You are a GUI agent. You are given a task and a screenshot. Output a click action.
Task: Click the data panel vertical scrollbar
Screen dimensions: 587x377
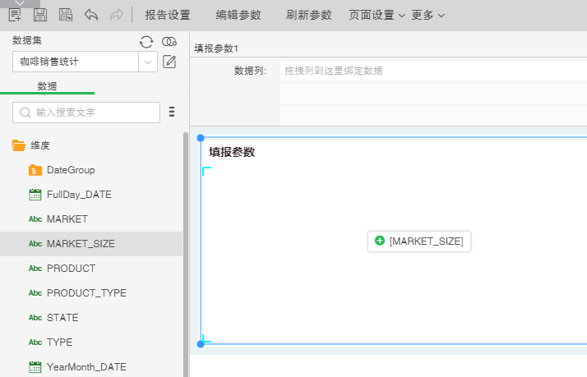[186, 255]
